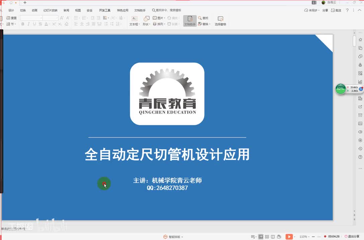
Task: Click the increase indent icon
Action: (x=99, y=18)
